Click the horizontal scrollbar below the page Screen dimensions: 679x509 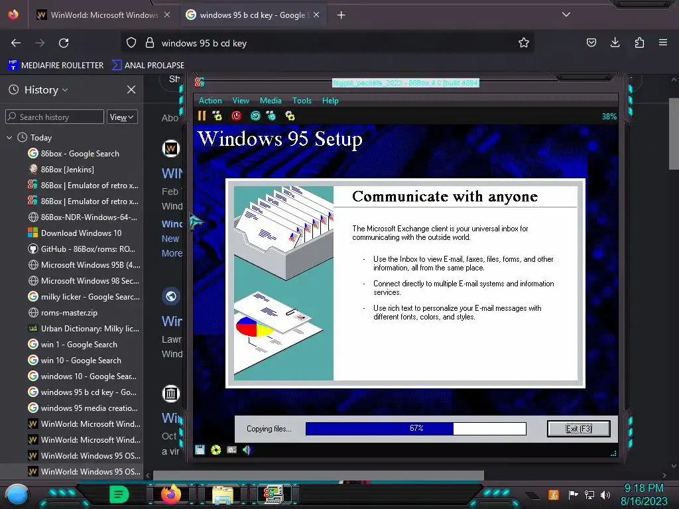pyautogui.click(x=318, y=475)
